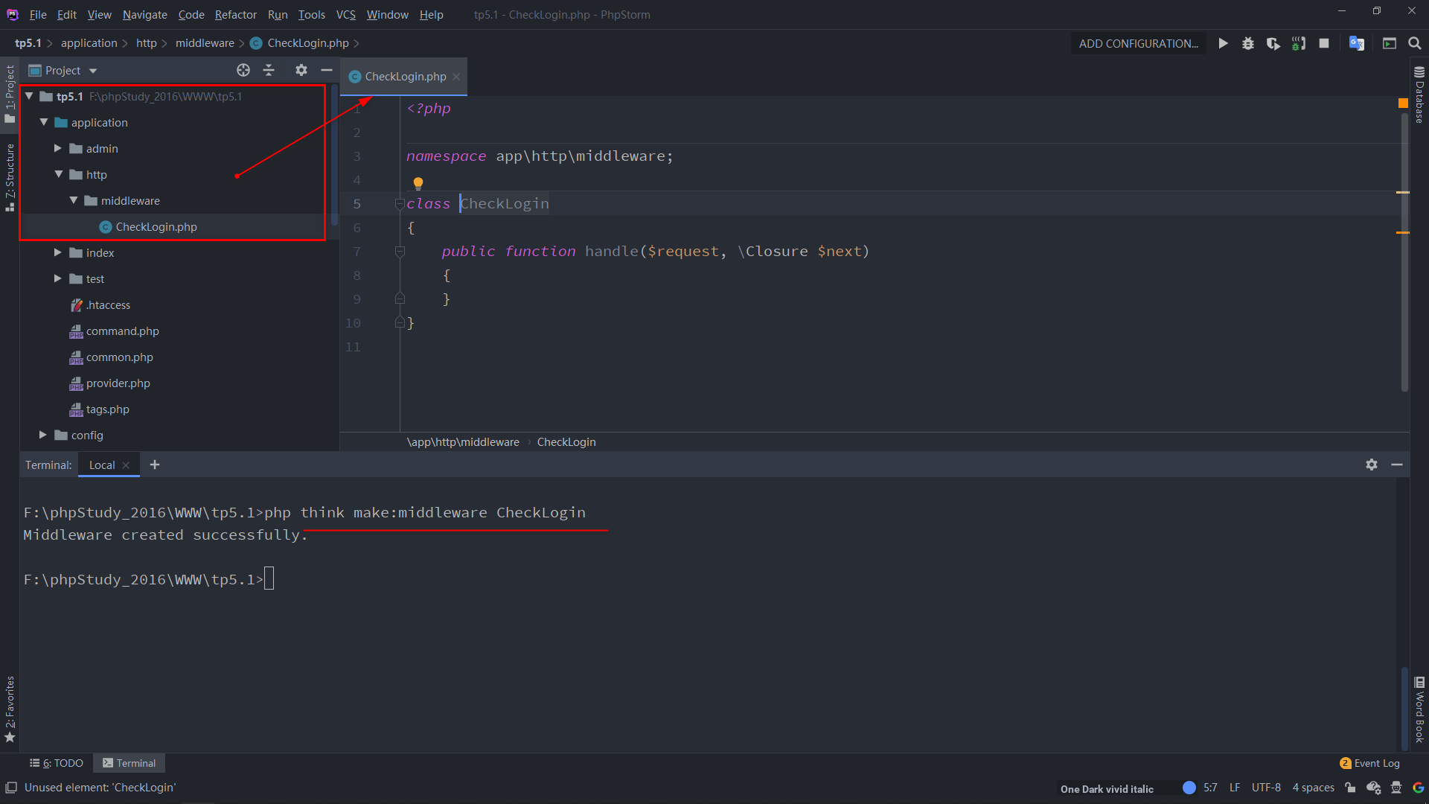1429x804 pixels.
Task: Select .htaccess file in tree
Action: coord(108,304)
